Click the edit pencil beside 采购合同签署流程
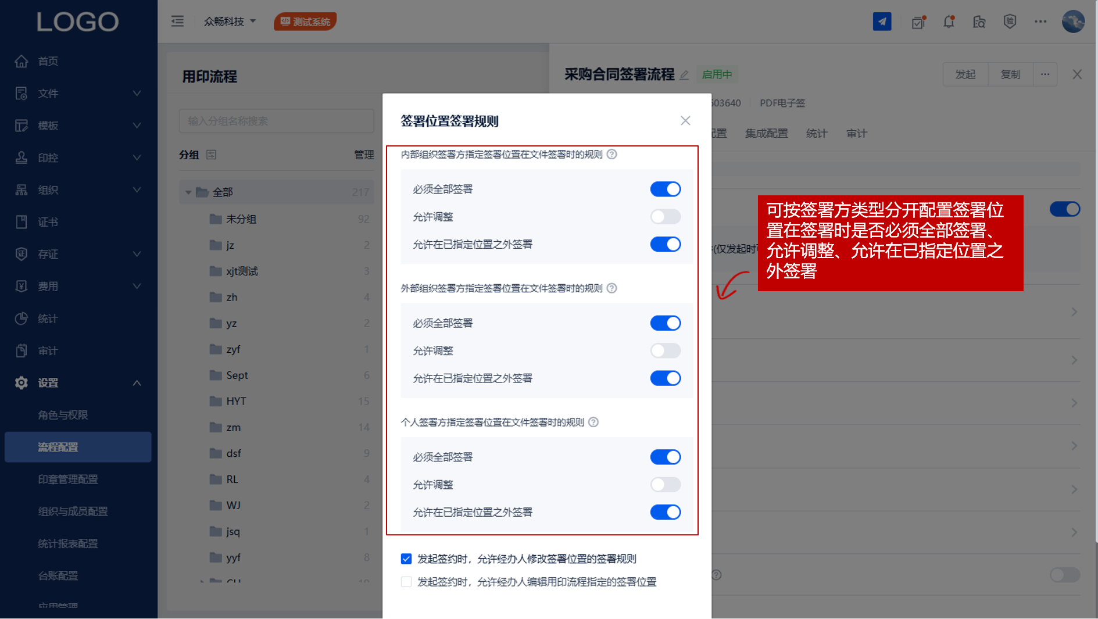Image resolution: width=1098 pixels, height=619 pixels. pos(684,75)
